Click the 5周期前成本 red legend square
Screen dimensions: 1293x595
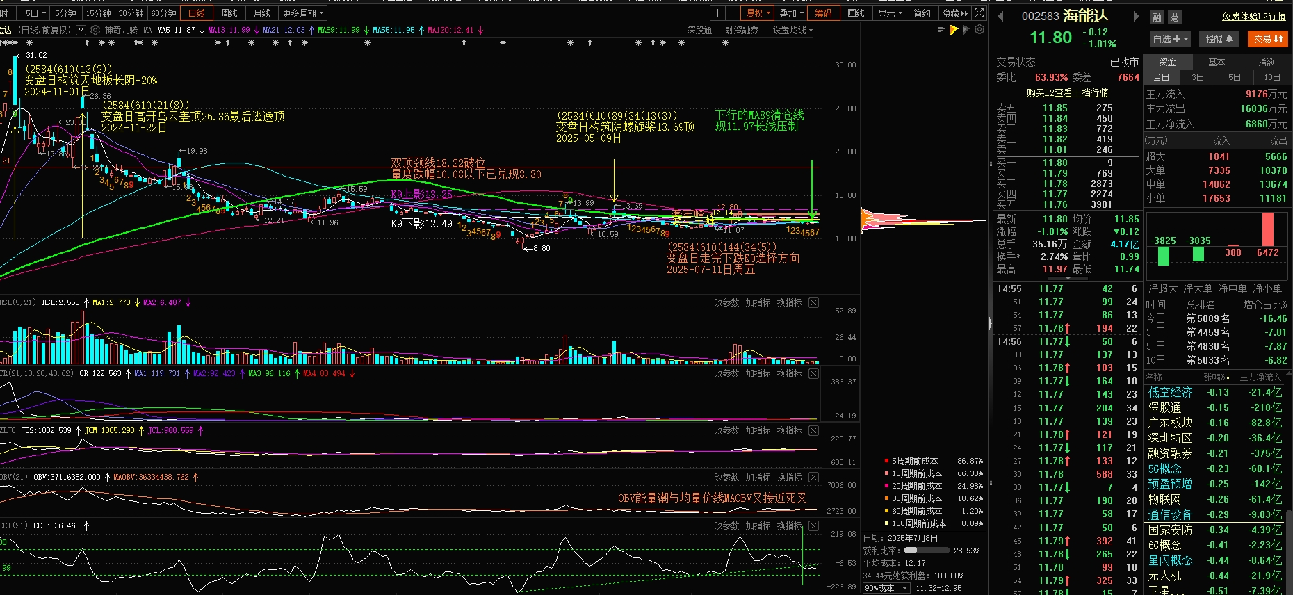click(x=886, y=461)
